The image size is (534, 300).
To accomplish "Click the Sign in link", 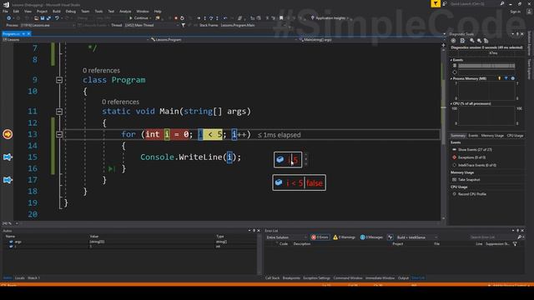I will click(x=516, y=12).
